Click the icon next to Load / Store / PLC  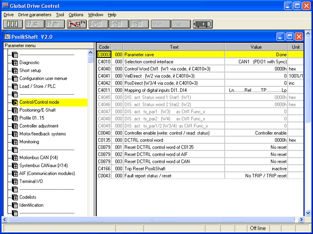click(15, 86)
